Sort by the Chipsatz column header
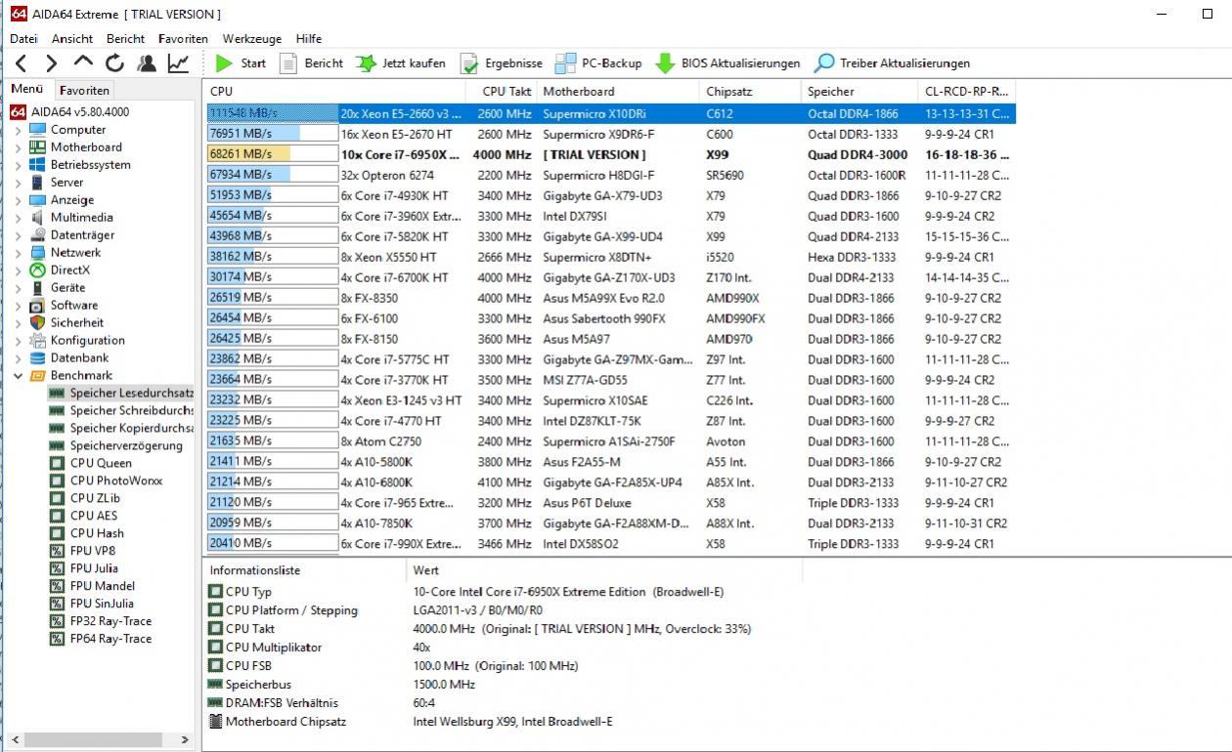Viewport: 1232px width, 752px height. (750, 91)
